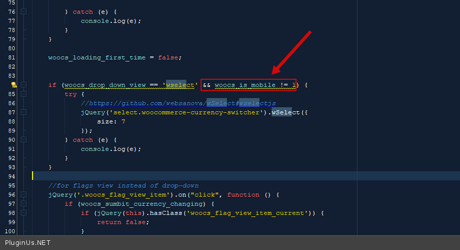
Task: Click the catch keyword on line 90
Action: tap(83, 140)
